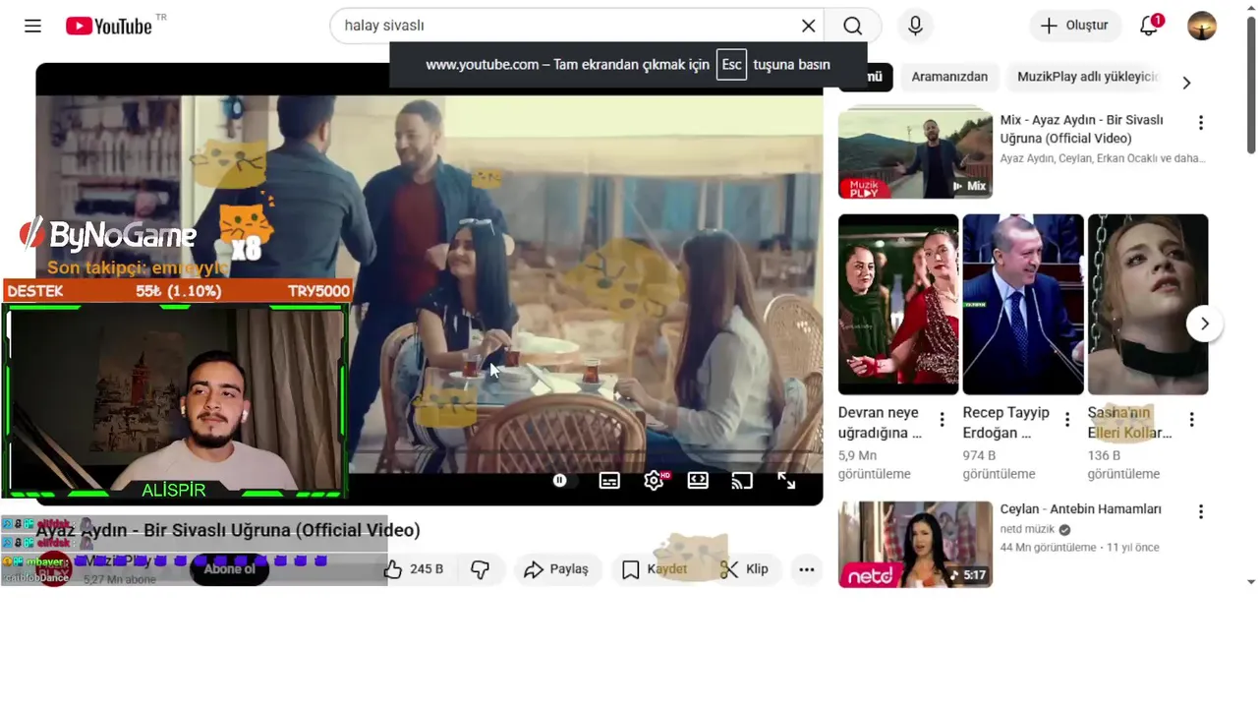1258x708 pixels.
Task: Select MuzikPlay adlı yükleyici chip
Action: [1087, 77]
